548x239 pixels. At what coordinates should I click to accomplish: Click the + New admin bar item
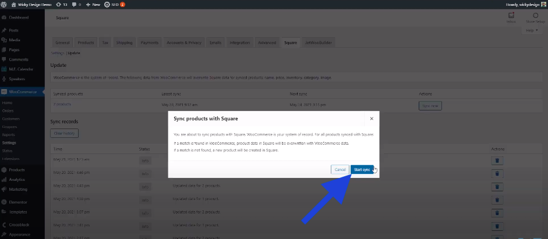pyautogui.click(x=93, y=4)
